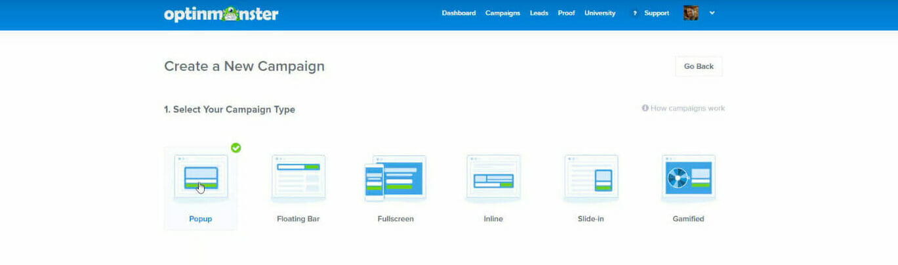This screenshot has height=265, width=898.
Task: Click the Support question mark icon
Action: click(x=634, y=13)
